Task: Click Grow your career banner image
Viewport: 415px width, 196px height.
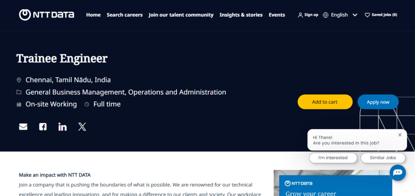Action: [x=333, y=183]
